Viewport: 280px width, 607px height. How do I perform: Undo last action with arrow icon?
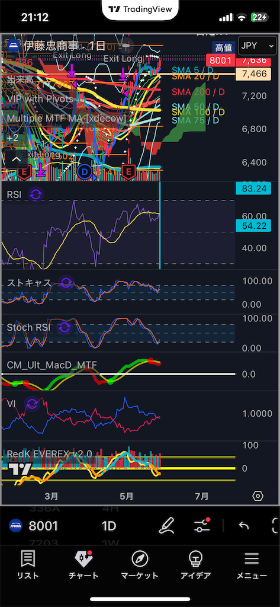click(244, 526)
